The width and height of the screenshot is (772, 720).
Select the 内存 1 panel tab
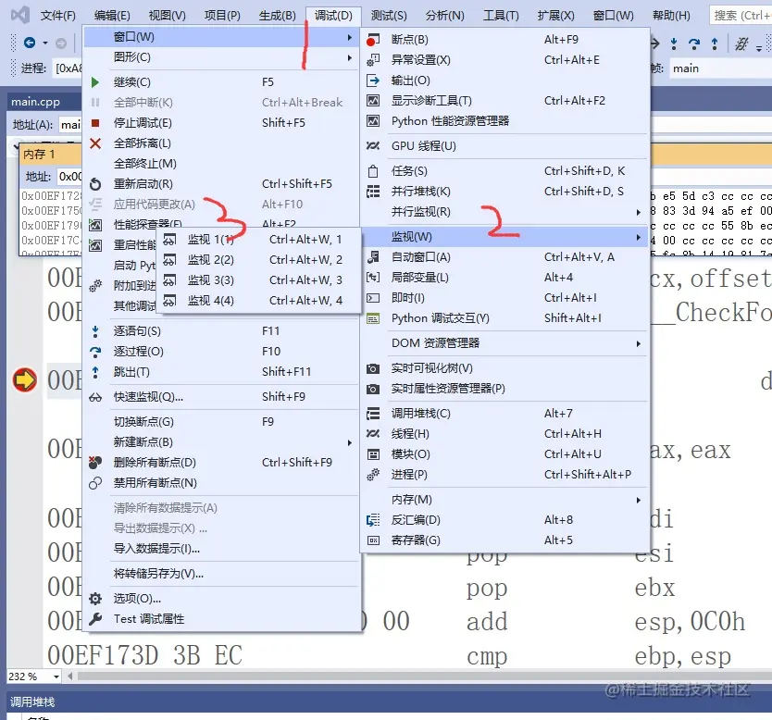(39, 155)
